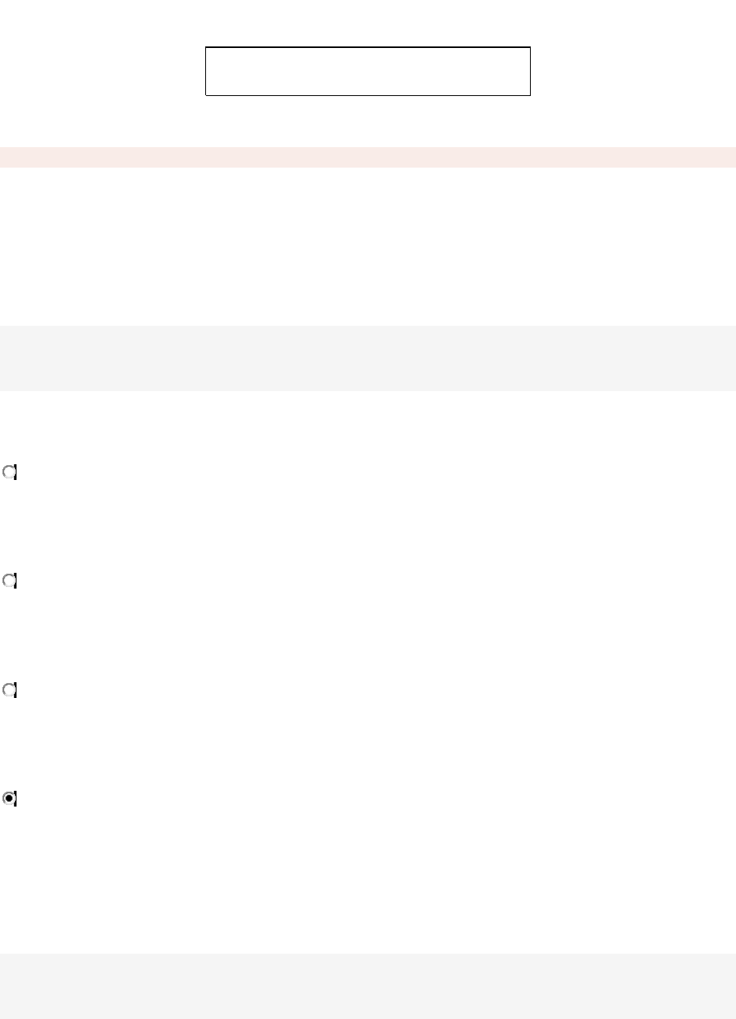
Task: Select the third radio button option
Action: (x=9, y=689)
